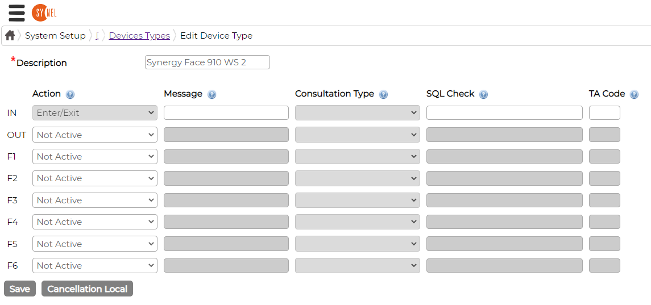Viewport: 651px width, 305px height.
Task: Click the F1 row SQL Check field
Action: tap(504, 156)
